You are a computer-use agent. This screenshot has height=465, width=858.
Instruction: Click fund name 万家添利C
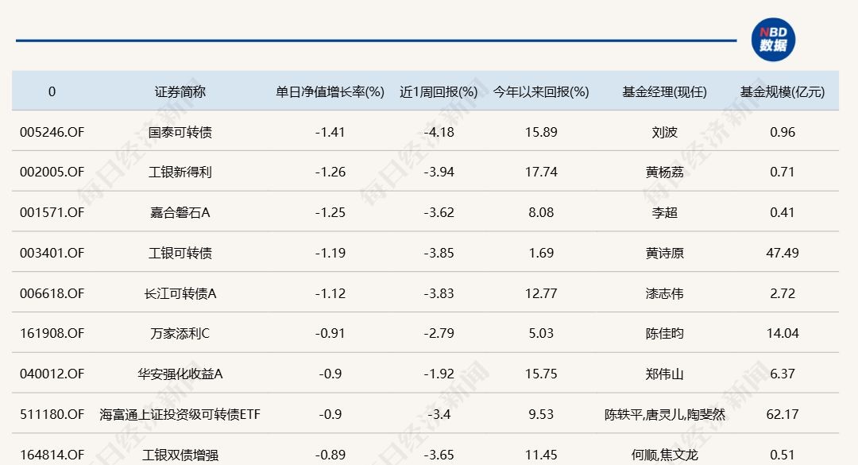pos(180,333)
